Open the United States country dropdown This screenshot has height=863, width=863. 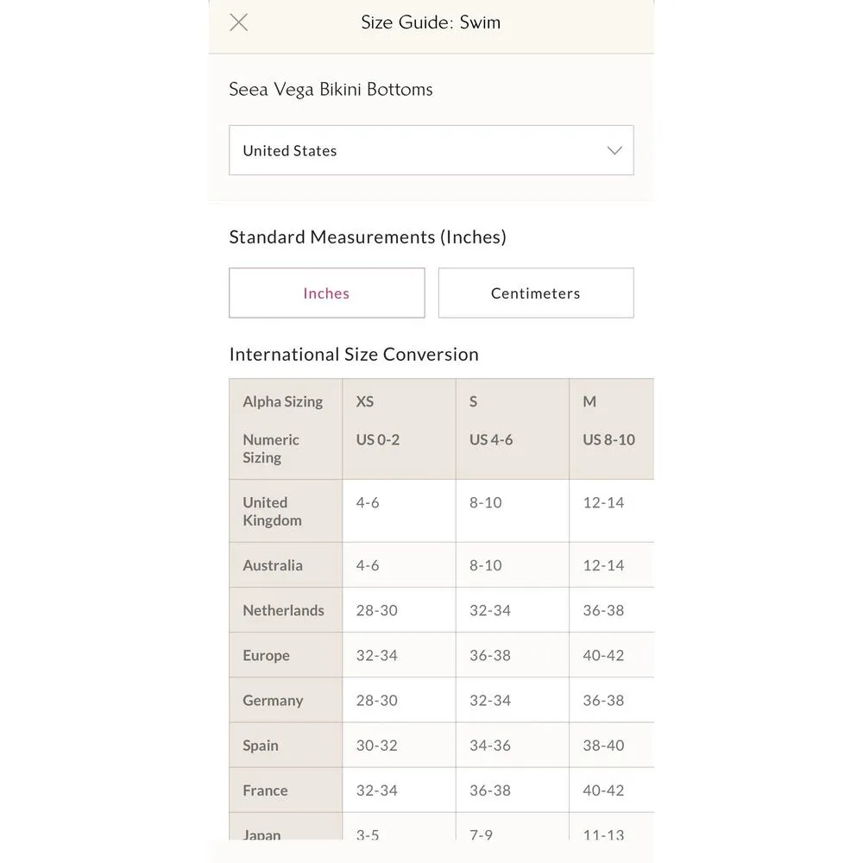pos(431,150)
